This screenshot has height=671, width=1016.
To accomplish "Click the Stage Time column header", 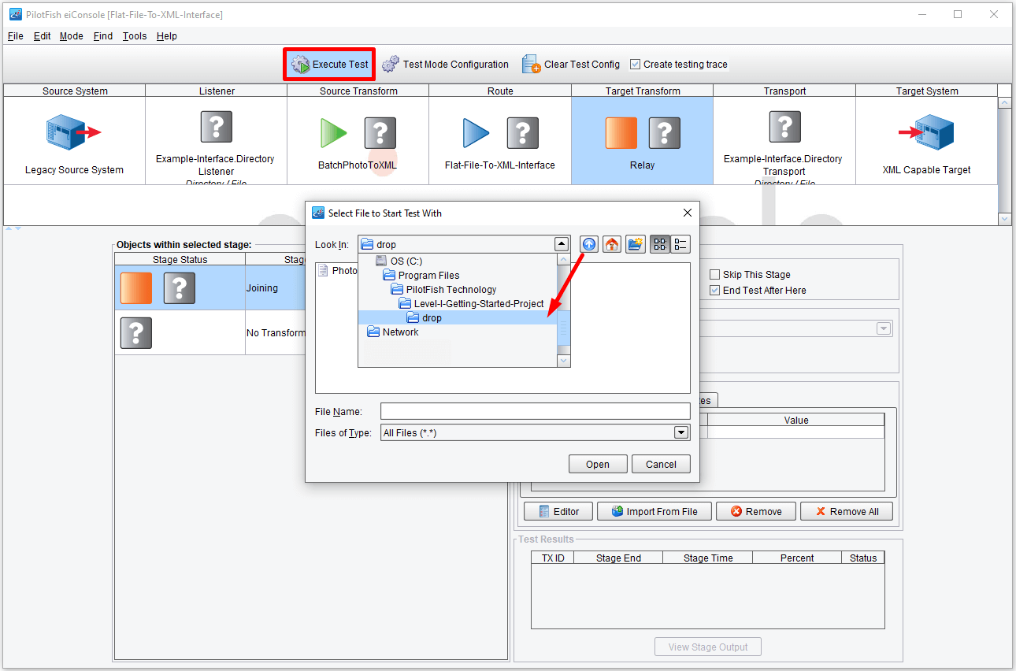I will (x=708, y=558).
